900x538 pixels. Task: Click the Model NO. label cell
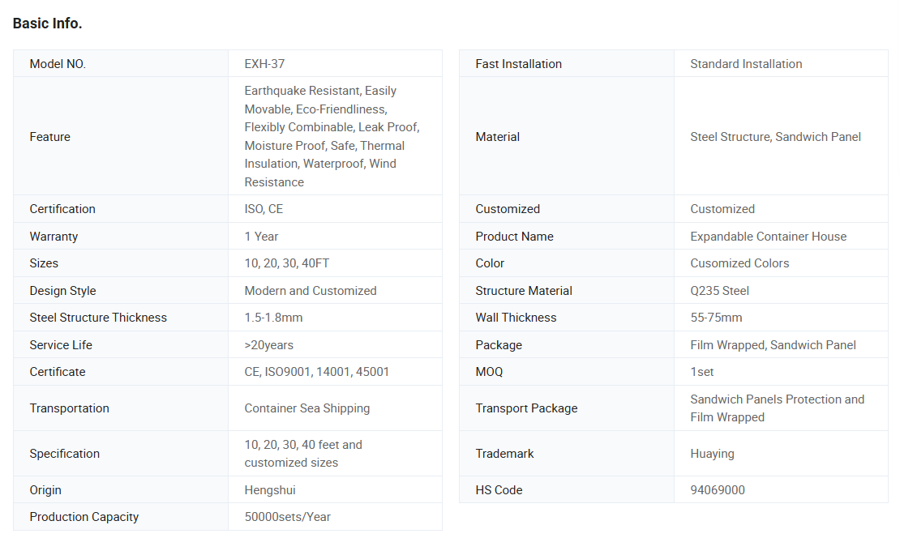(58, 64)
